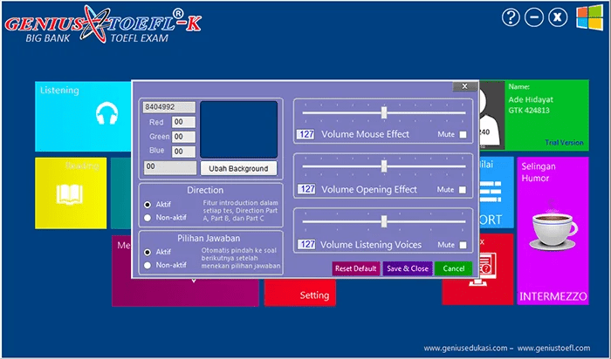The image size is (611, 359).
Task: Click the help question mark icon
Action: point(511,17)
